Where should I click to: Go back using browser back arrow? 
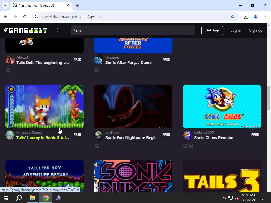pyautogui.click(x=6, y=17)
